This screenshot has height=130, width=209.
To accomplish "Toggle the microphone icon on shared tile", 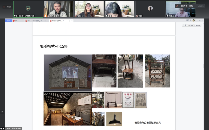I will tap(17, 16).
